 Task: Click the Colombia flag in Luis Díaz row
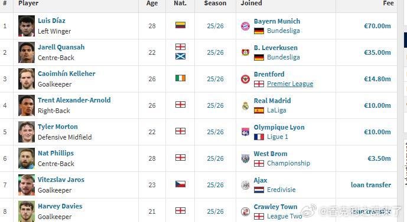click(180, 25)
